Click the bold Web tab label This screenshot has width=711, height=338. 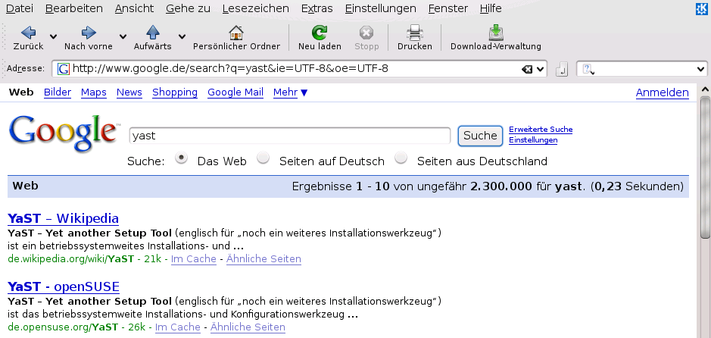click(21, 92)
